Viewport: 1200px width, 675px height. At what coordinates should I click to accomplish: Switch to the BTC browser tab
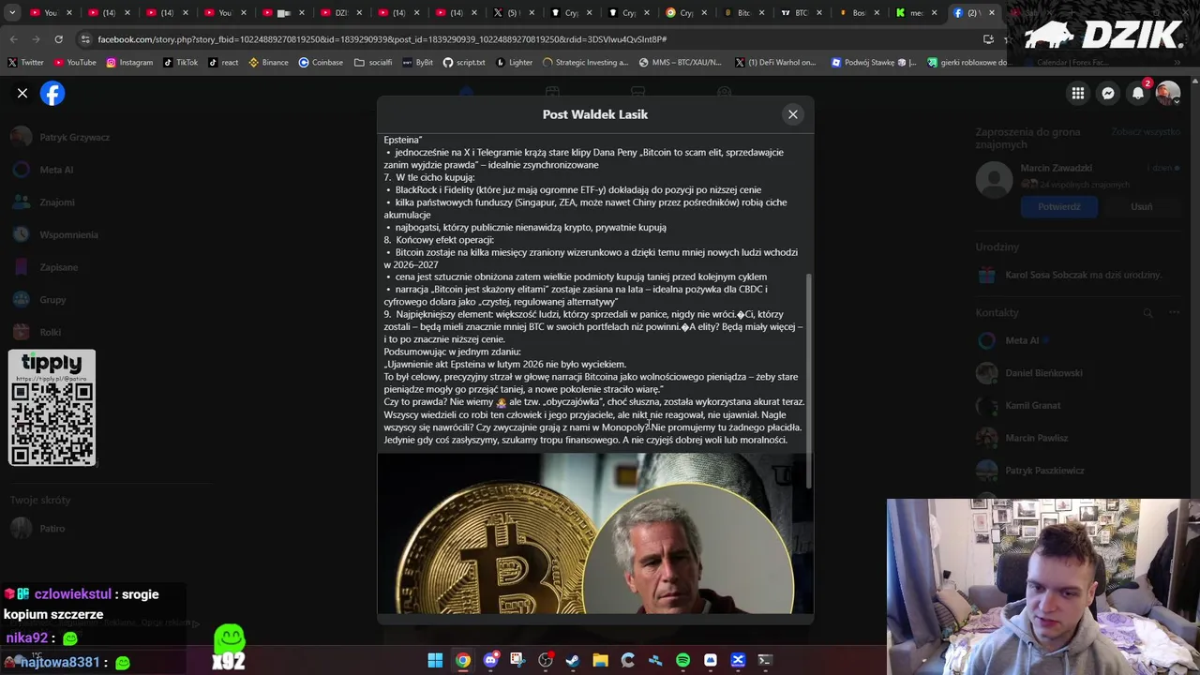click(795, 13)
